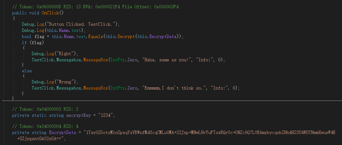Click the Token 0x04000004 comment line
The height and width of the screenshot is (145, 342).
[45, 126]
